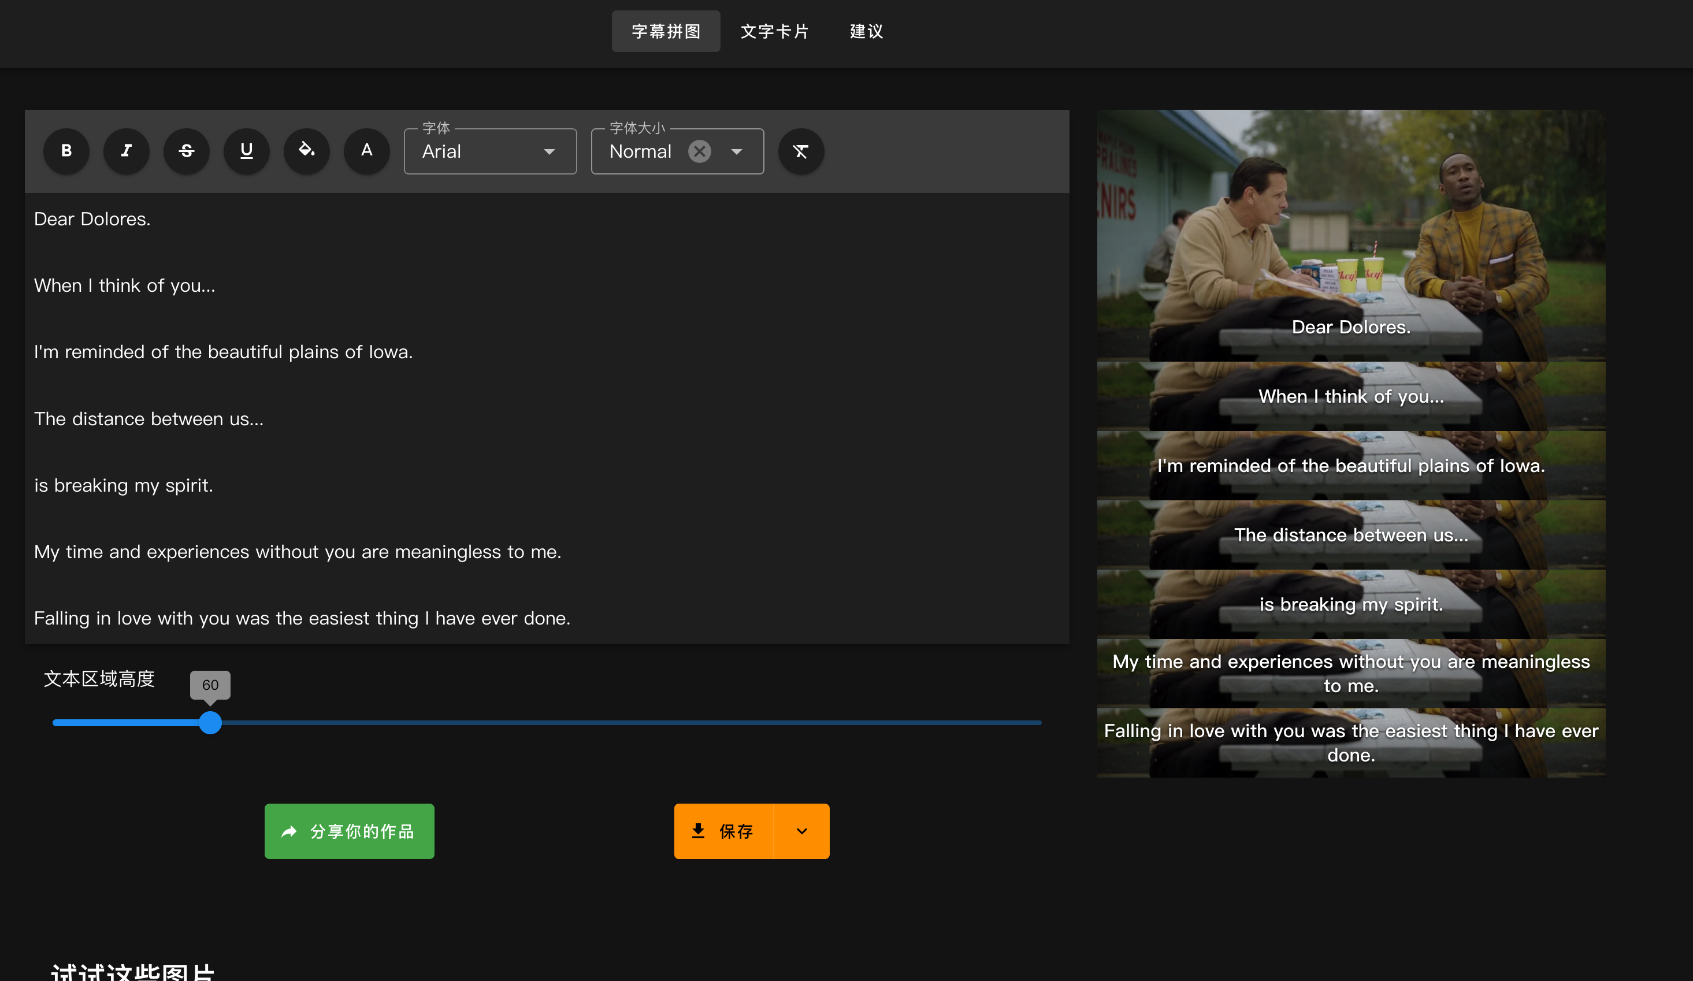Click the text area height slider handle

(210, 722)
